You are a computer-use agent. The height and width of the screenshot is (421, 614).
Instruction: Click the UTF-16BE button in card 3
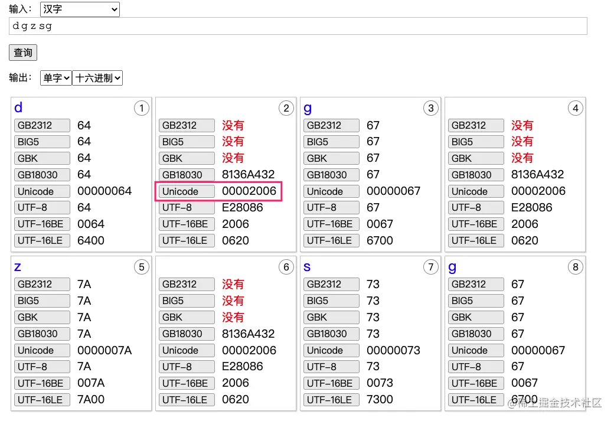(x=331, y=224)
